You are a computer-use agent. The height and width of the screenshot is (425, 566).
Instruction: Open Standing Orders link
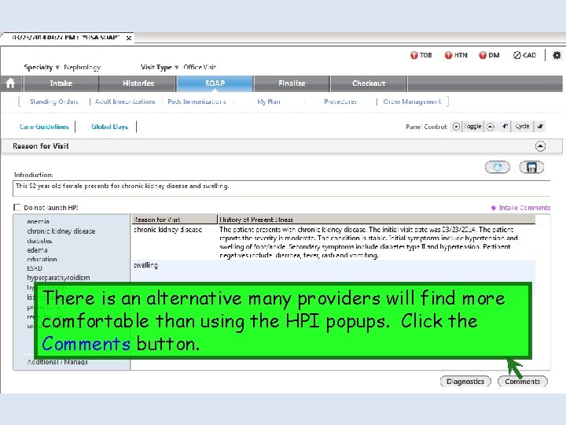pos(53,102)
